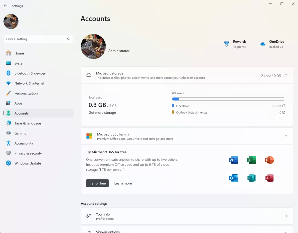Click the OneDrive Backed up label
Viewport: 298px width, 233px height.
(x=277, y=44)
